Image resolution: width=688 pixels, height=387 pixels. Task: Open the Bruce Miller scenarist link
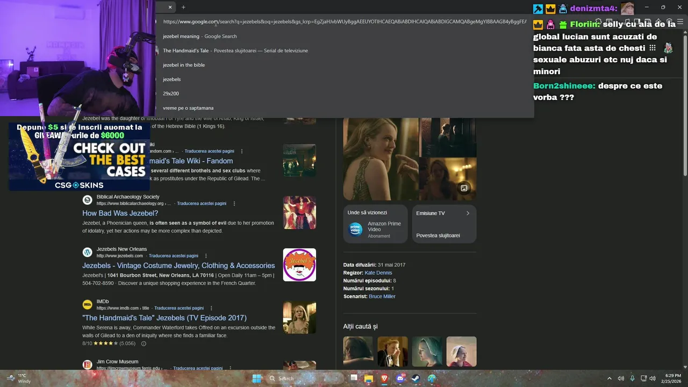pos(382,297)
